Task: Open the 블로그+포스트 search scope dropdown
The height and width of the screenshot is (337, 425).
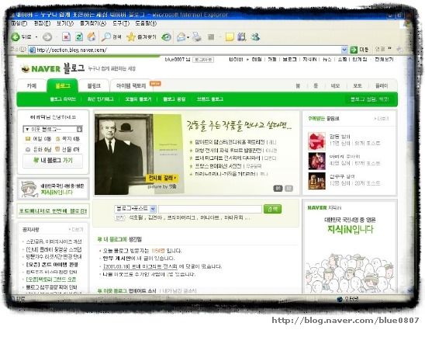Action: pos(135,209)
